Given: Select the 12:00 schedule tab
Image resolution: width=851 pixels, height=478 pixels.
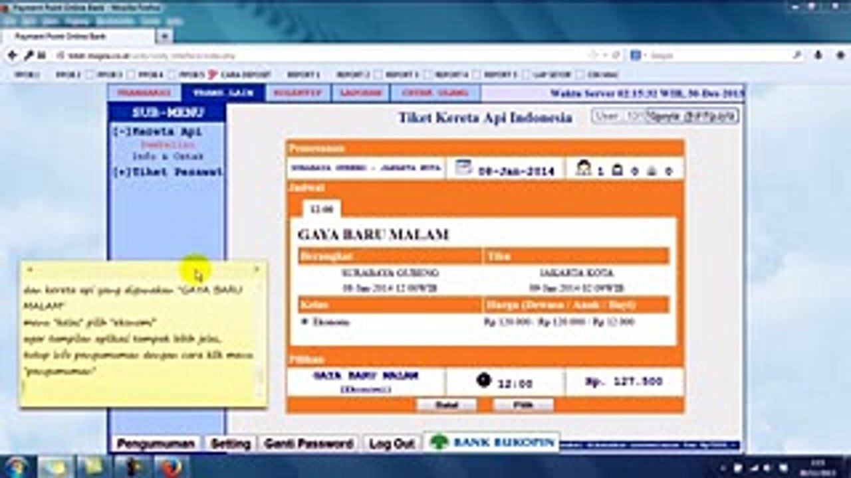Looking at the screenshot, I should coord(322,209).
